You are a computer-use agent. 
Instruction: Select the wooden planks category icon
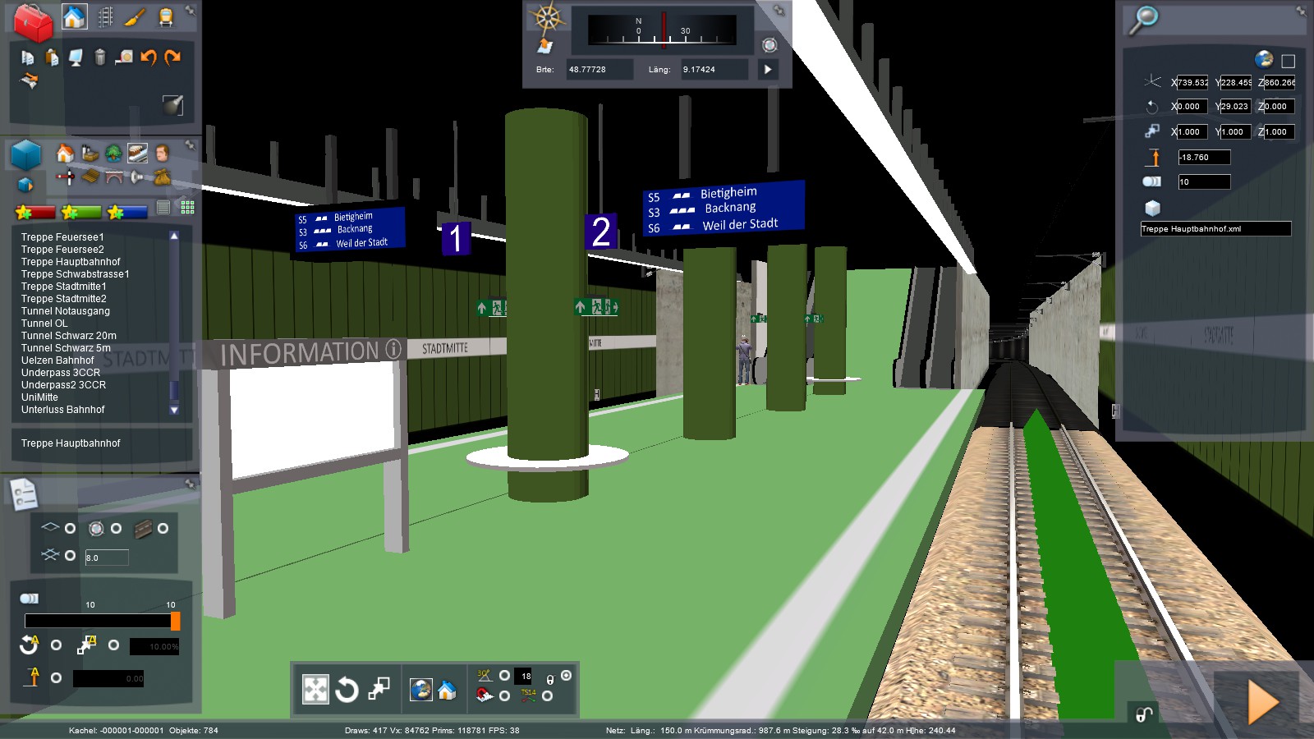tap(90, 176)
